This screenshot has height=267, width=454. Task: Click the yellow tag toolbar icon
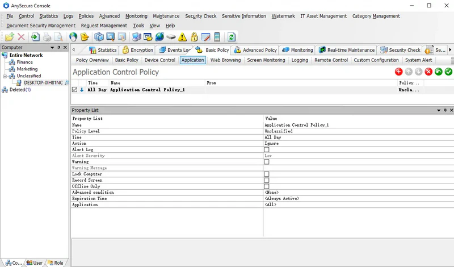(x=85, y=37)
